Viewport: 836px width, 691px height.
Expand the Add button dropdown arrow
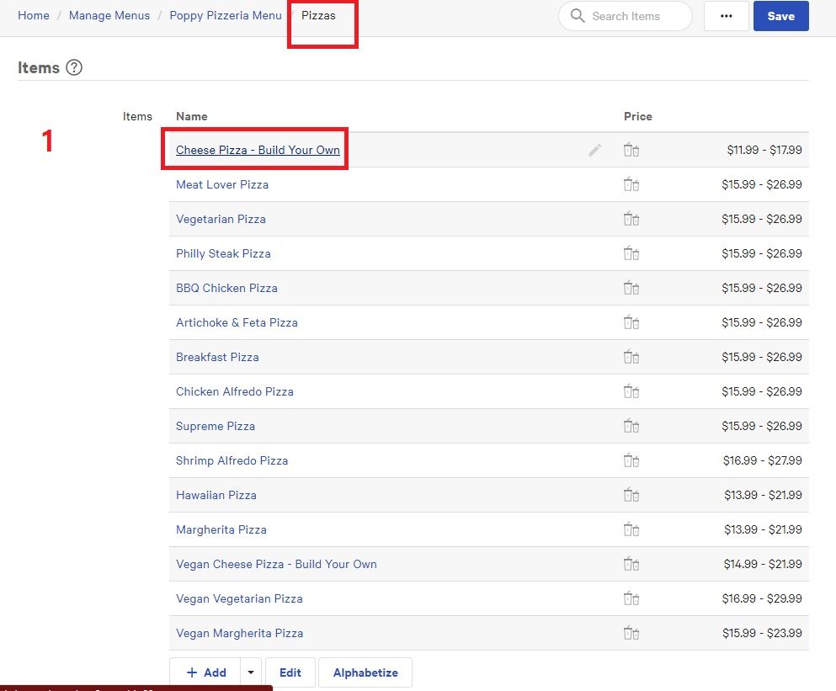point(250,673)
